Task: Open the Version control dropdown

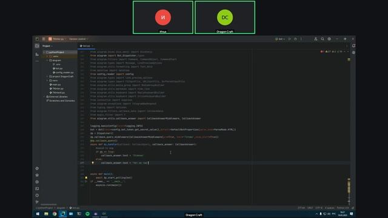Action: [78, 39]
